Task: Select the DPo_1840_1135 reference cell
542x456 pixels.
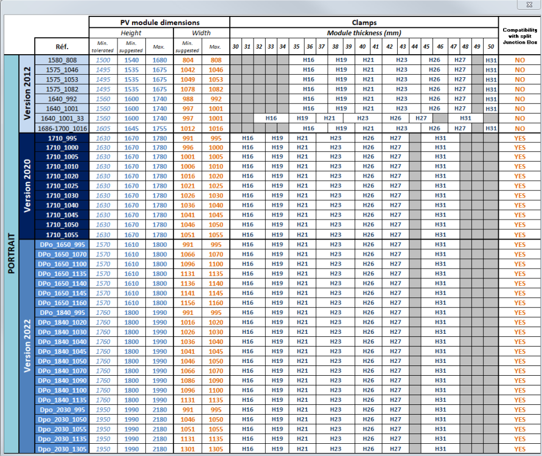Action: 62,400
